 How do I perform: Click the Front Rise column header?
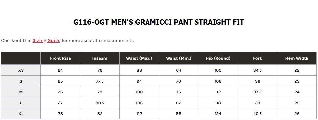coord(60,58)
